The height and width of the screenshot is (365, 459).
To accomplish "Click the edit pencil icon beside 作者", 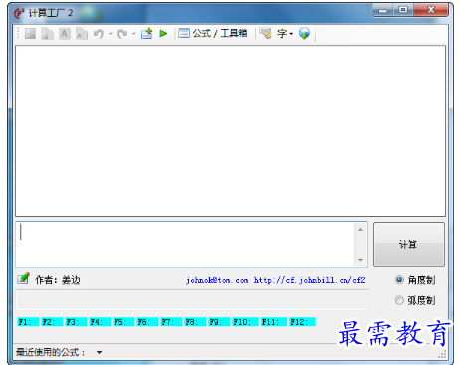I will tap(24, 278).
